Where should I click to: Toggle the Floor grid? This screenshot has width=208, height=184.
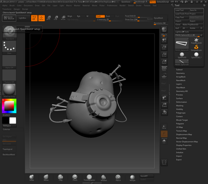(x=164, y=76)
